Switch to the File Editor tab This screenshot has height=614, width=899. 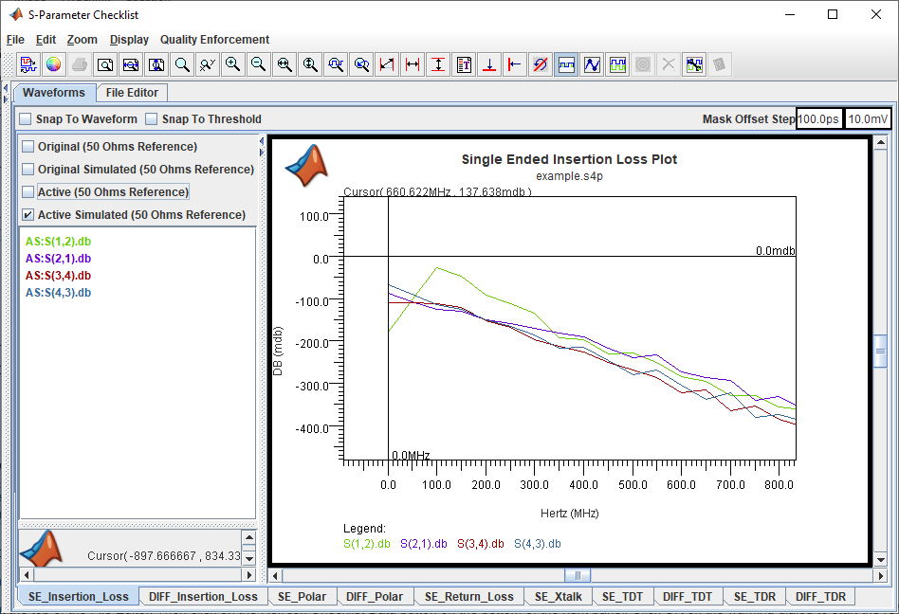tap(132, 93)
